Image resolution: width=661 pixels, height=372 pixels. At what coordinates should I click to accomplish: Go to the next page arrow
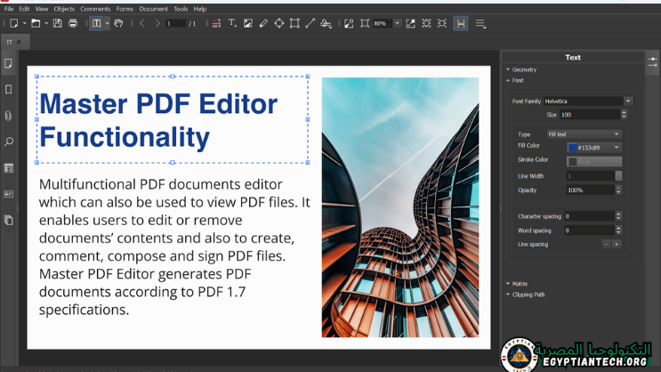(x=156, y=23)
